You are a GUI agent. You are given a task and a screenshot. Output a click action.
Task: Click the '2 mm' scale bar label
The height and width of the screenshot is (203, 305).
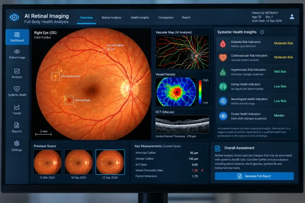[44, 131]
